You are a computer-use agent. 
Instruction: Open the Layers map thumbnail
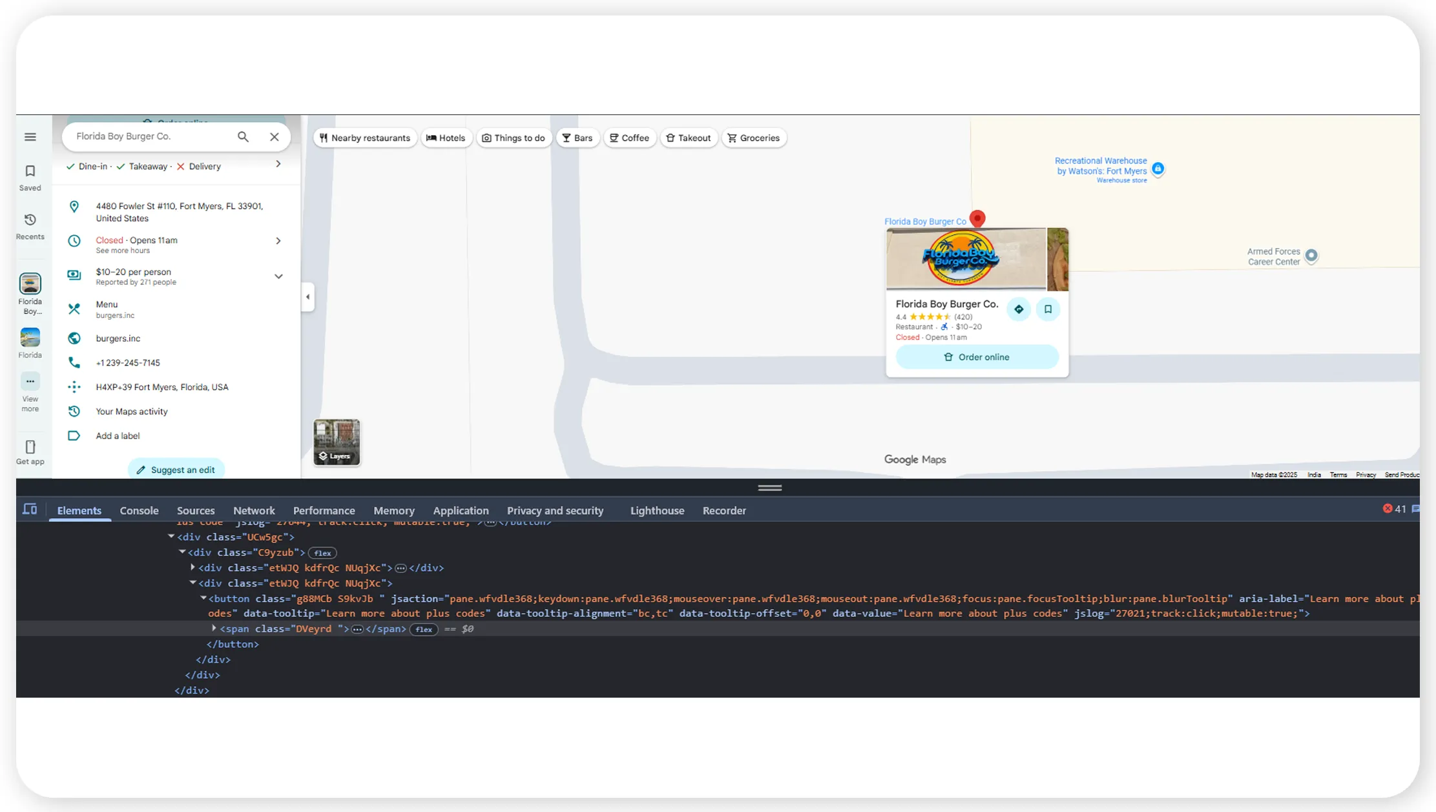[x=337, y=442]
